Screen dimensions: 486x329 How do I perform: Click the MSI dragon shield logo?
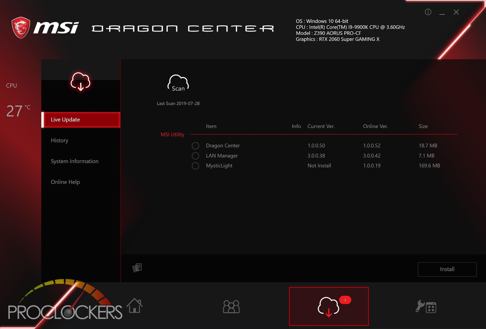click(21, 28)
